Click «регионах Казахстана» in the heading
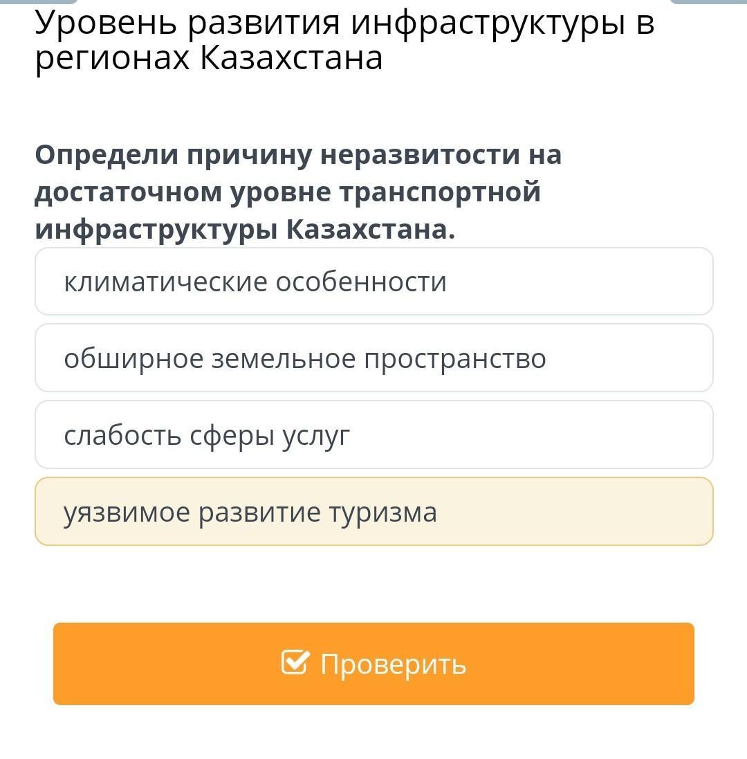 209,59
